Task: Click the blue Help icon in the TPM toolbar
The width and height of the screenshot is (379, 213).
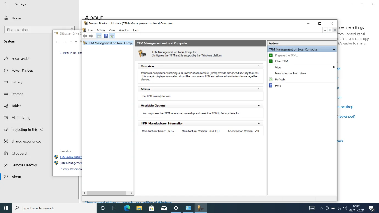Action: (x=106, y=36)
